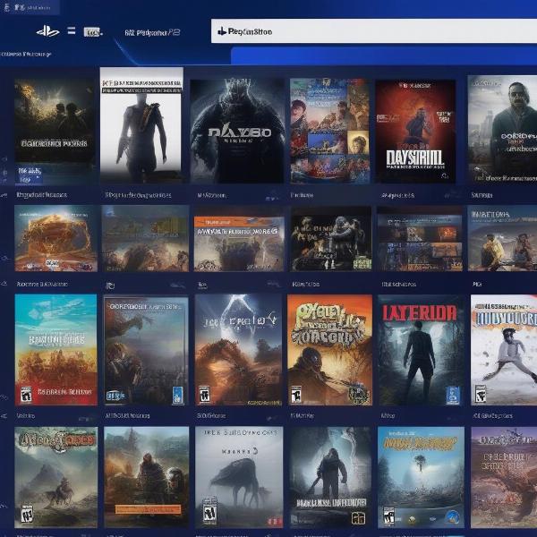Click the blue label at the dragon cover's bottom left
Screen dimensions: 537x537
tap(115, 396)
